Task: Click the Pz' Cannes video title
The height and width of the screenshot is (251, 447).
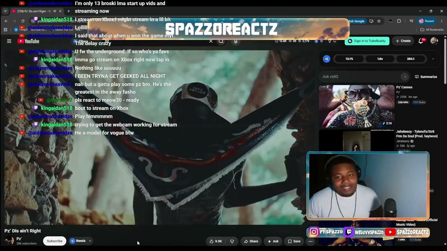Action: (x=404, y=87)
